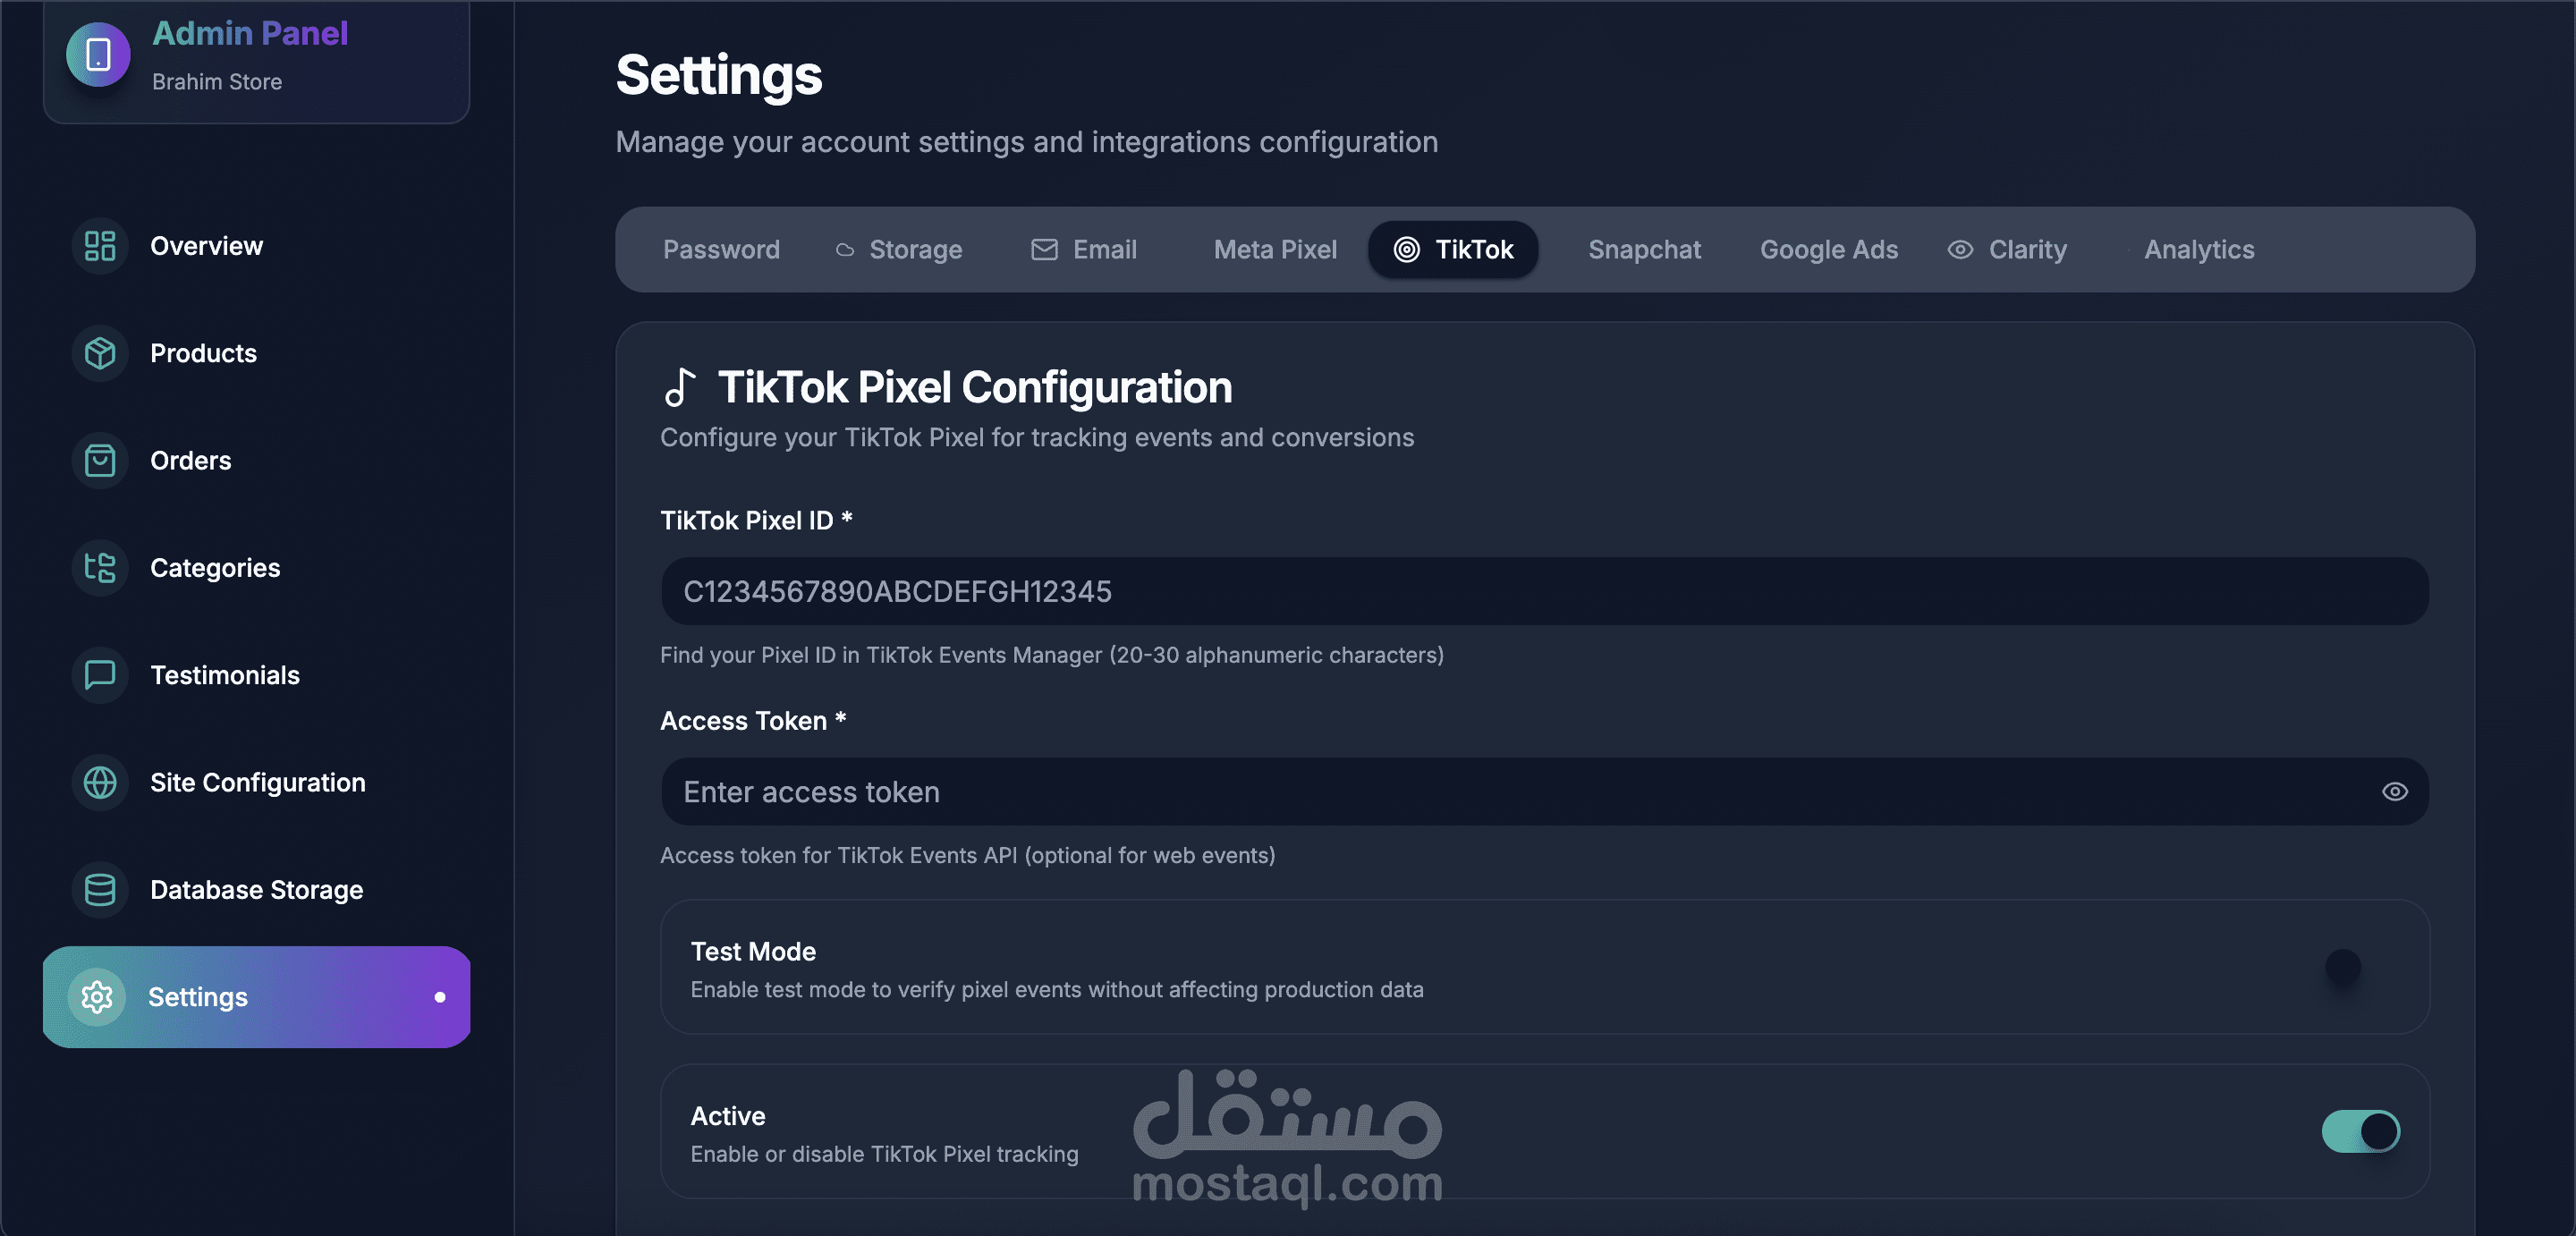The height and width of the screenshot is (1236, 2576).
Task: Click the Categories tree icon
Action: click(100, 568)
